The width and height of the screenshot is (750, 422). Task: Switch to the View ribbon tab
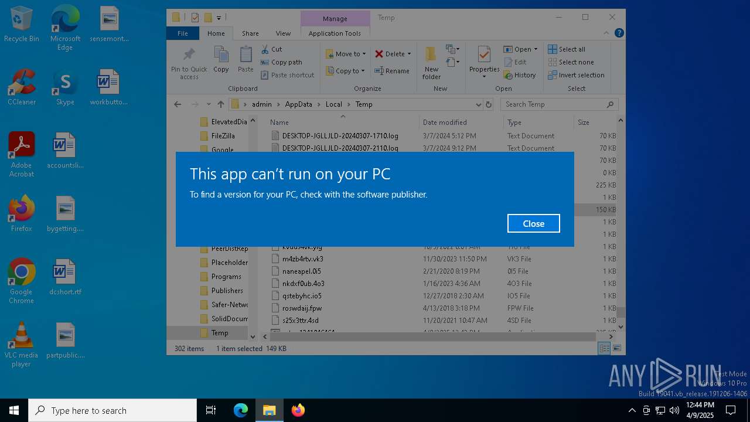[x=283, y=33]
